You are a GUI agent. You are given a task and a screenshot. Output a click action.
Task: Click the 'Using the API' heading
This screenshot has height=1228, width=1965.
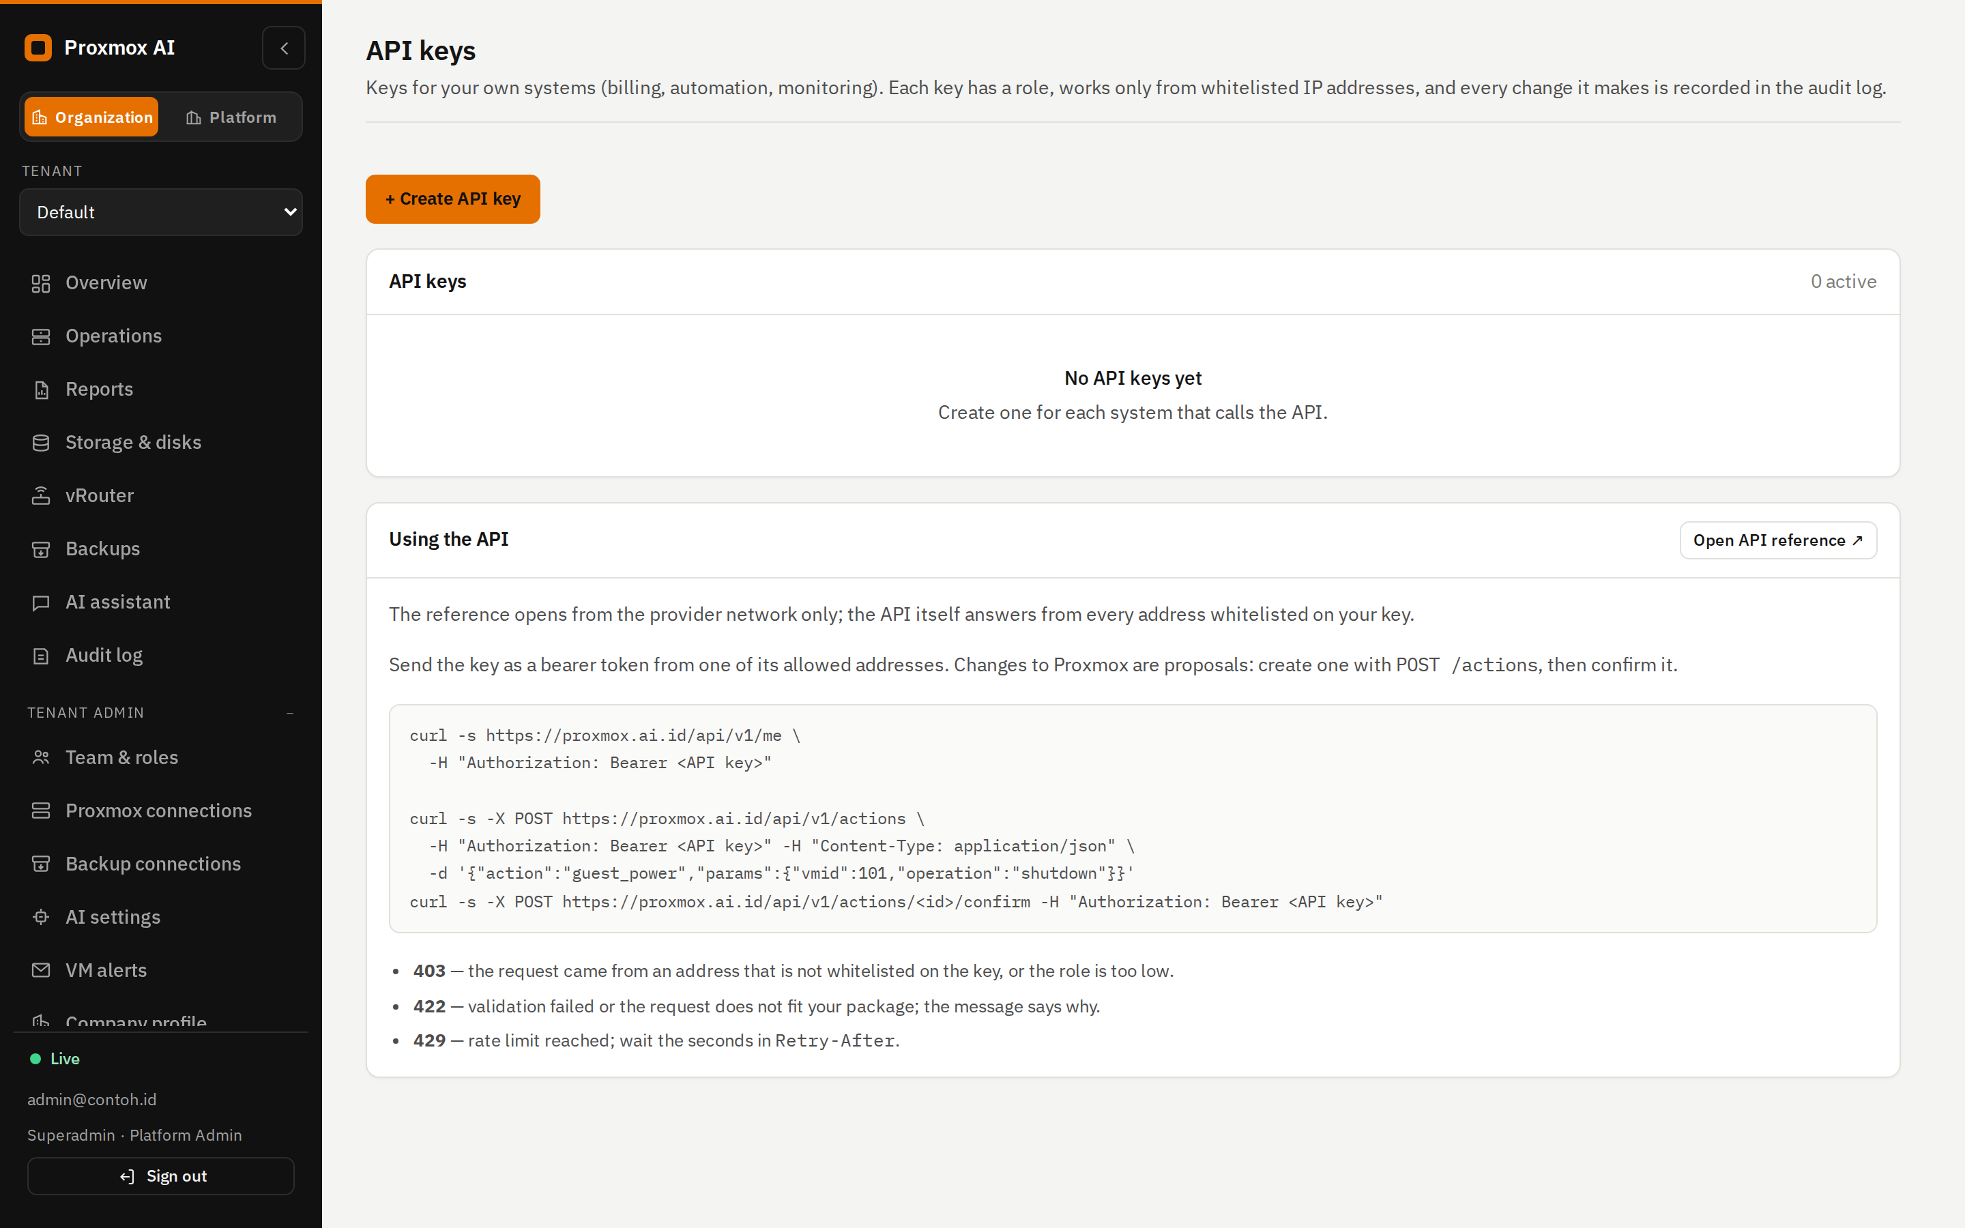click(448, 539)
